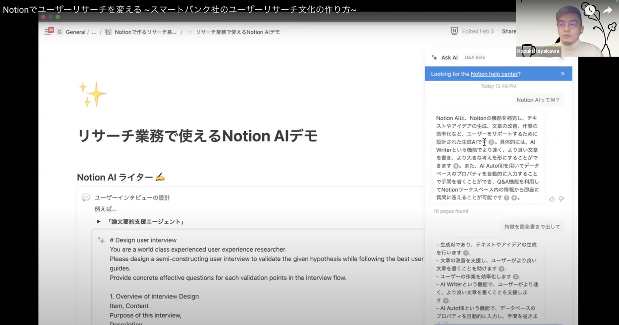619x325 pixels.
Task: Click the 特徴を箇条書きで出して message bubble
Action: tap(532, 227)
